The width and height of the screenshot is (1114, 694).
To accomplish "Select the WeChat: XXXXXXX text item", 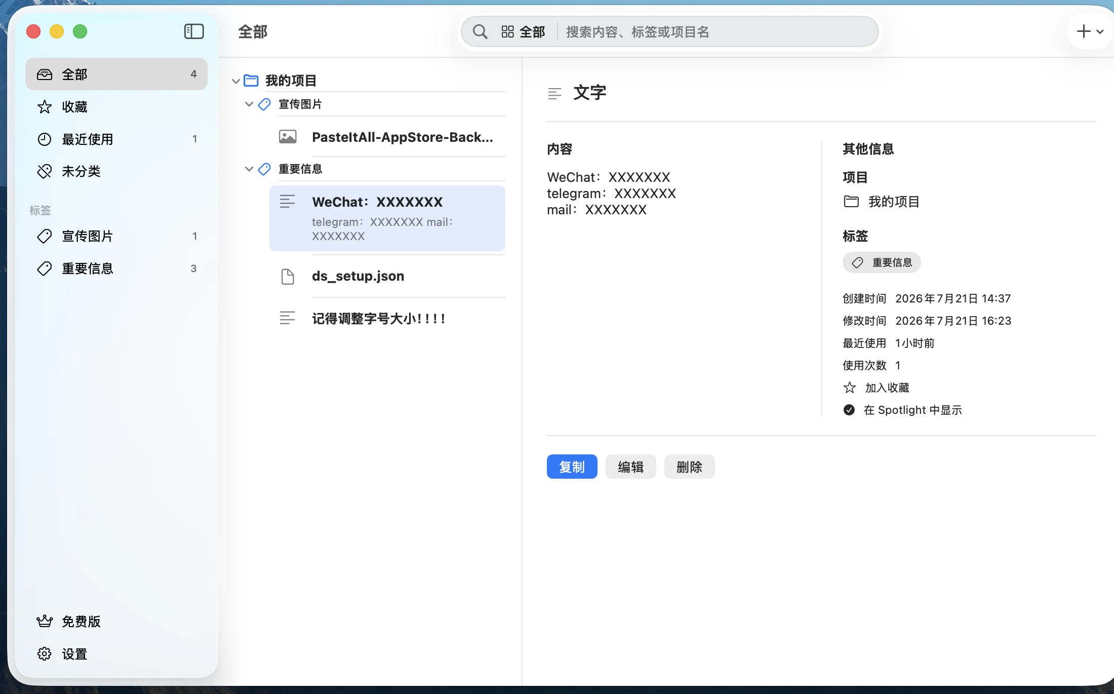I will [x=387, y=218].
